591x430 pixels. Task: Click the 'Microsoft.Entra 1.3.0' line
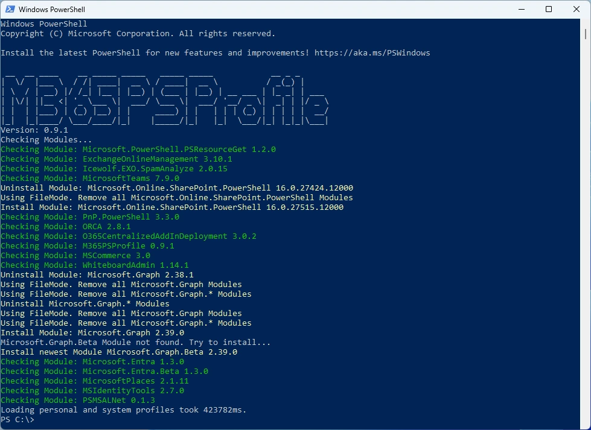[92, 362]
